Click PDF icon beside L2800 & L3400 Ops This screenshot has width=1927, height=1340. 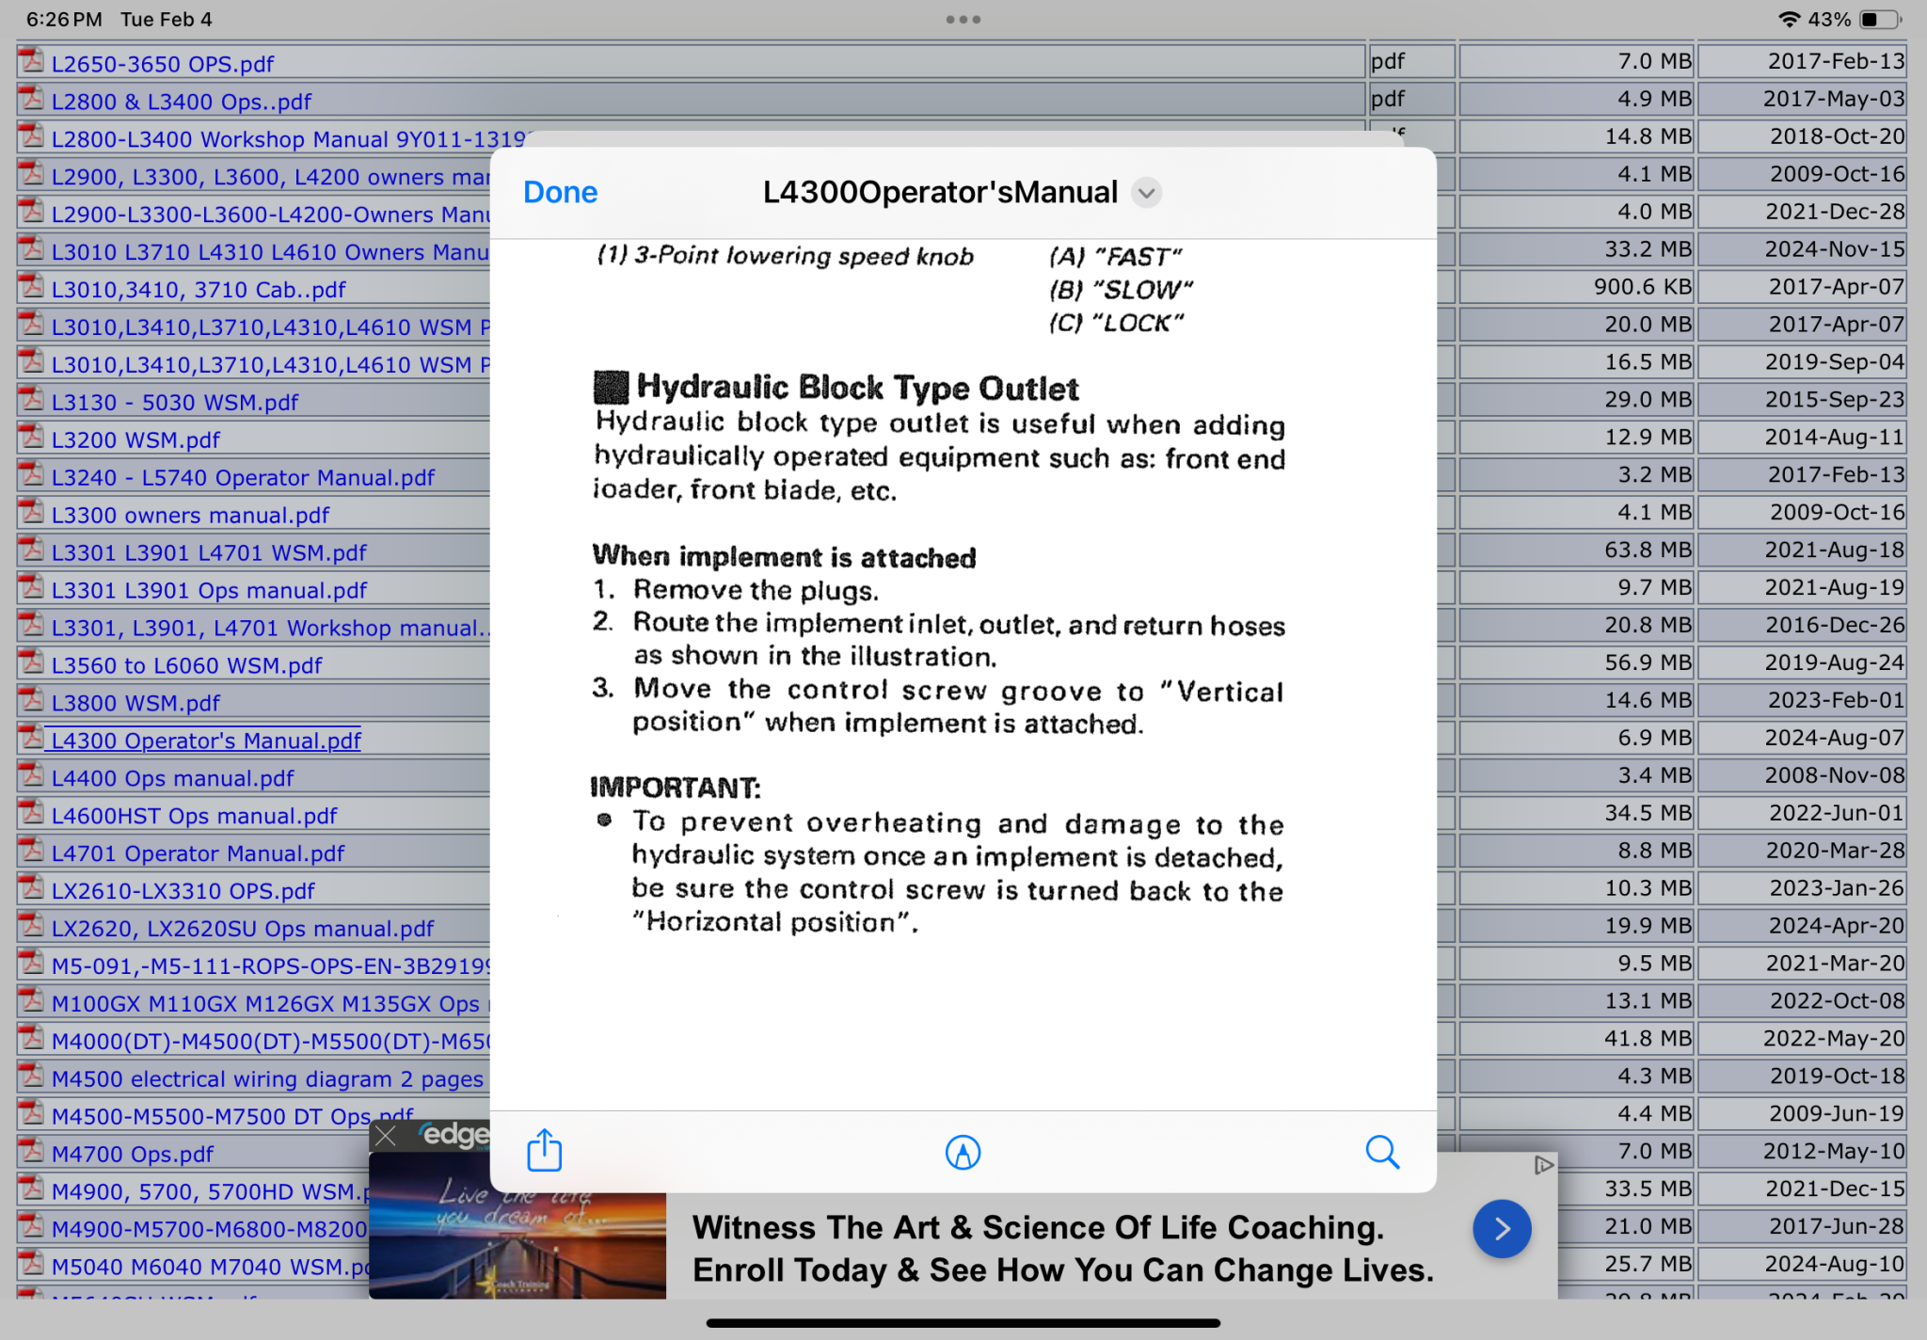click(32, 99)
